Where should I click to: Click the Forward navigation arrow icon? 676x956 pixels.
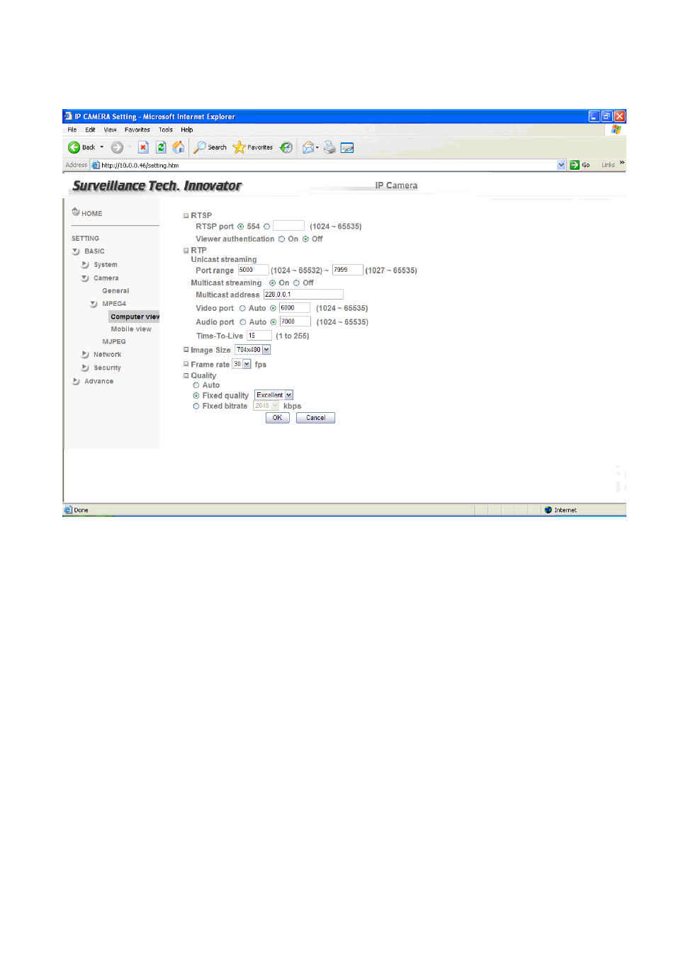tap(117, 147)
